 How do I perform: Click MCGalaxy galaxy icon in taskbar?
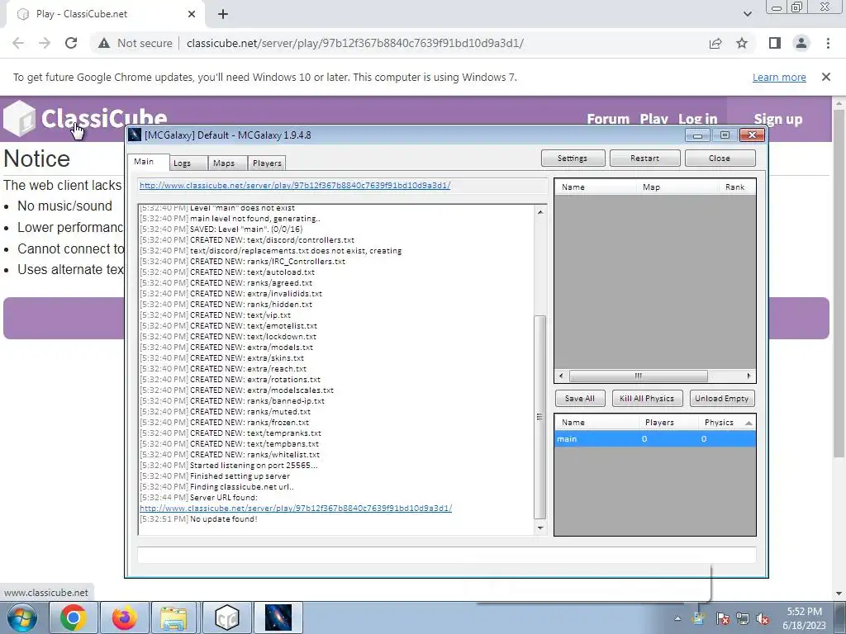tap(278, 617)
